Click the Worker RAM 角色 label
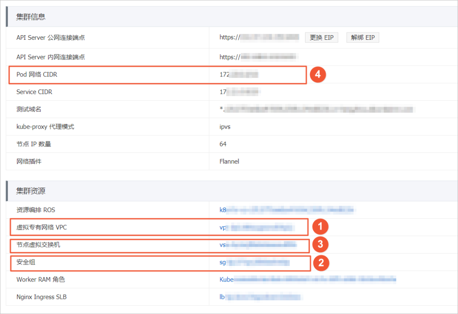Viewport: 458px width, 314px height. (41, 280)
